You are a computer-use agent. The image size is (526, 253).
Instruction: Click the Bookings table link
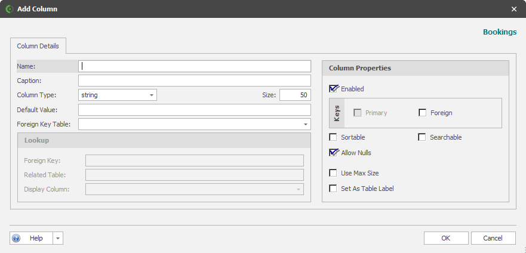point(499,32)
